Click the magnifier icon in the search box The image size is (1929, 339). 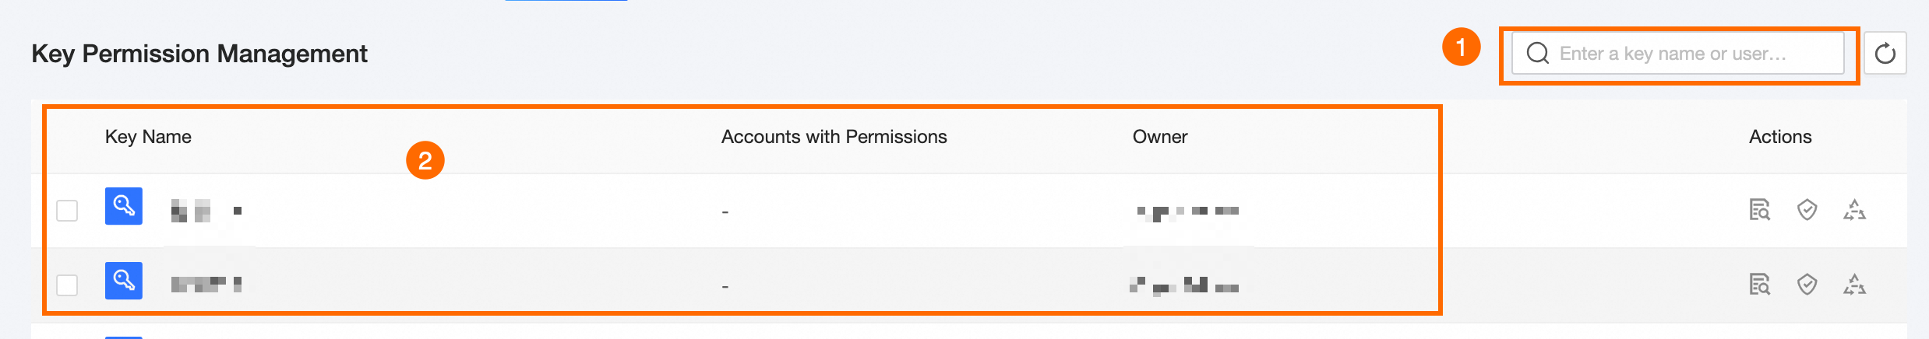pyautogui.click(x=1537, y=54)
